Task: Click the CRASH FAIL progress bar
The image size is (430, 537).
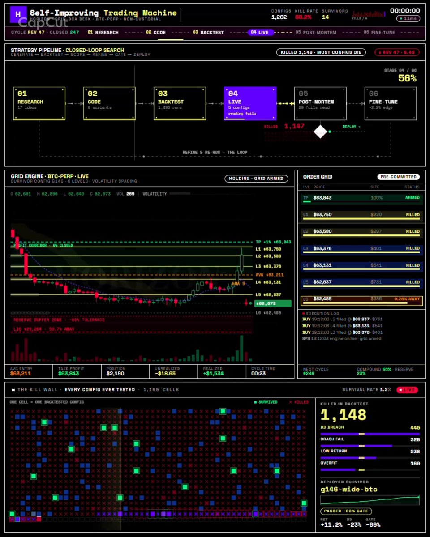Action: pos(370,446)
